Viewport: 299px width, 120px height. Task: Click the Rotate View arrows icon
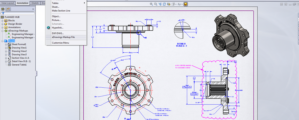tap(164, 4)
